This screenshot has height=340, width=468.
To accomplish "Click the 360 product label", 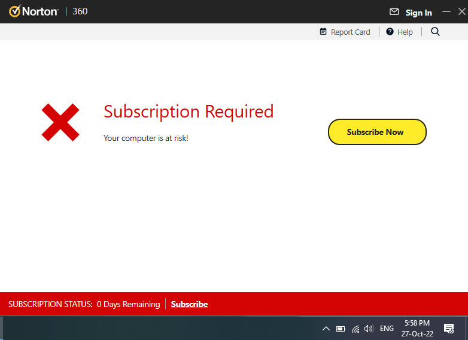I will coord(80,11).
